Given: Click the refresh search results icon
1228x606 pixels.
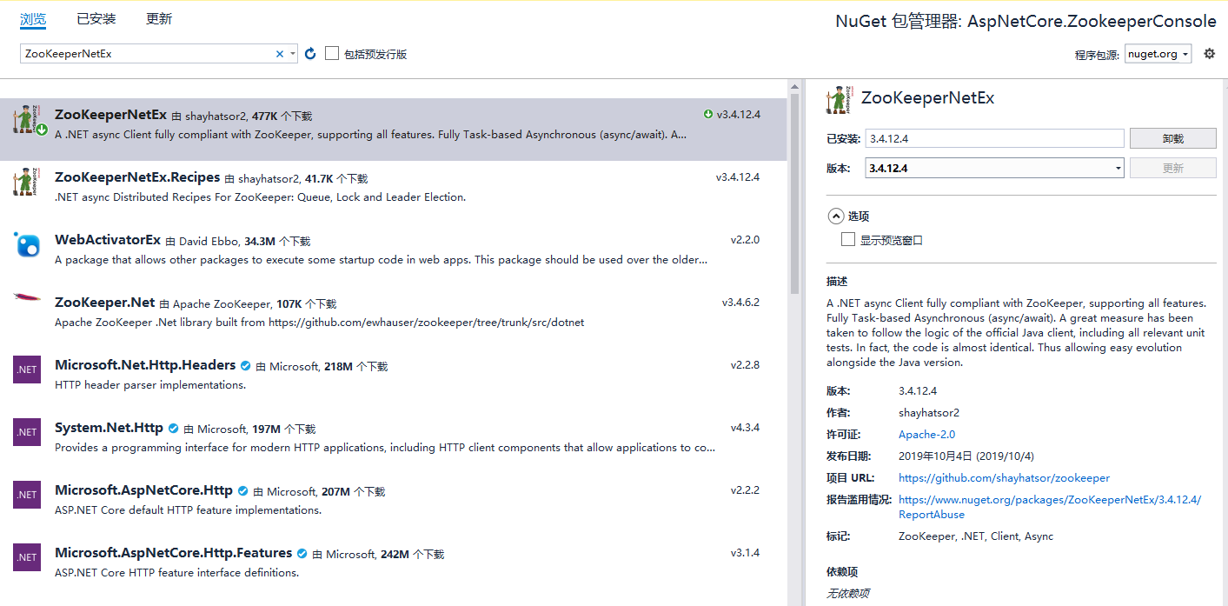Looking at the screenshot, I should [x=310, y=54].
